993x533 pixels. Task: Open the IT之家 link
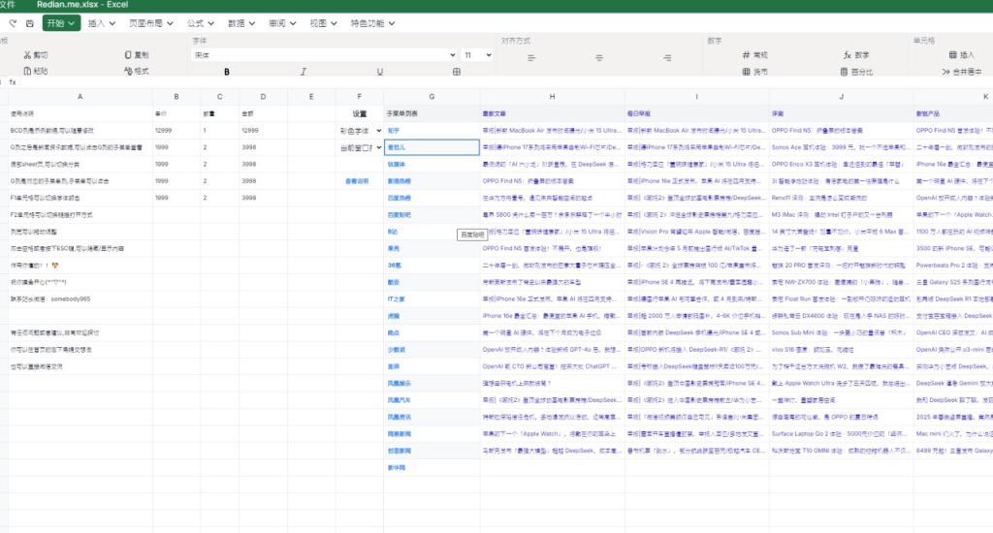pyautogui.click(x=396, y=298)
